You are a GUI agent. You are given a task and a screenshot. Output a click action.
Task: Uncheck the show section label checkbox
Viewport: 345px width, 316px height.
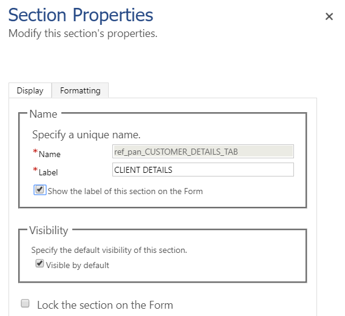(40, 190)
